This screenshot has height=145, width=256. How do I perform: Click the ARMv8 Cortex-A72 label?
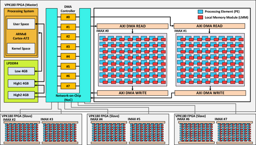[x=21, y=36]
